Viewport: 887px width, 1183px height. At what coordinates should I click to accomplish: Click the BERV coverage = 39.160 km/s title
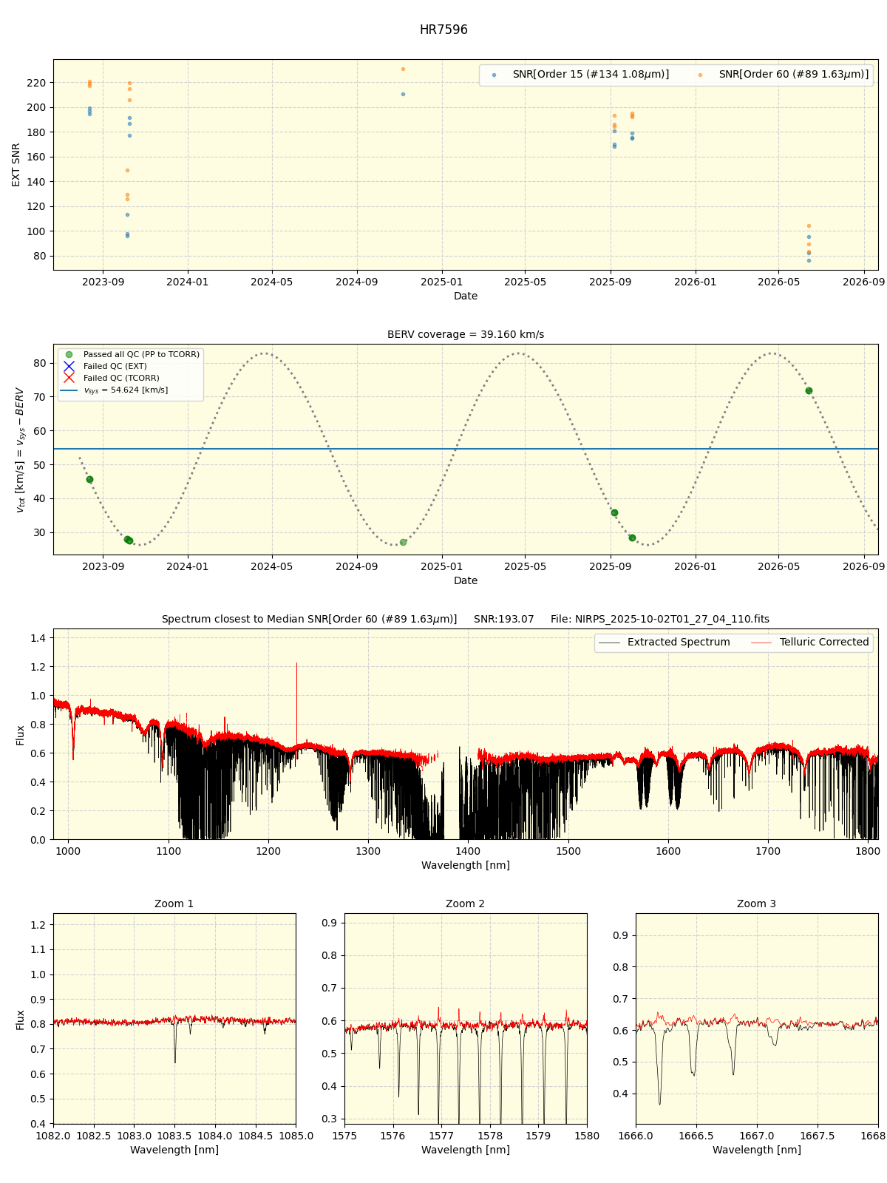[466, 335]
